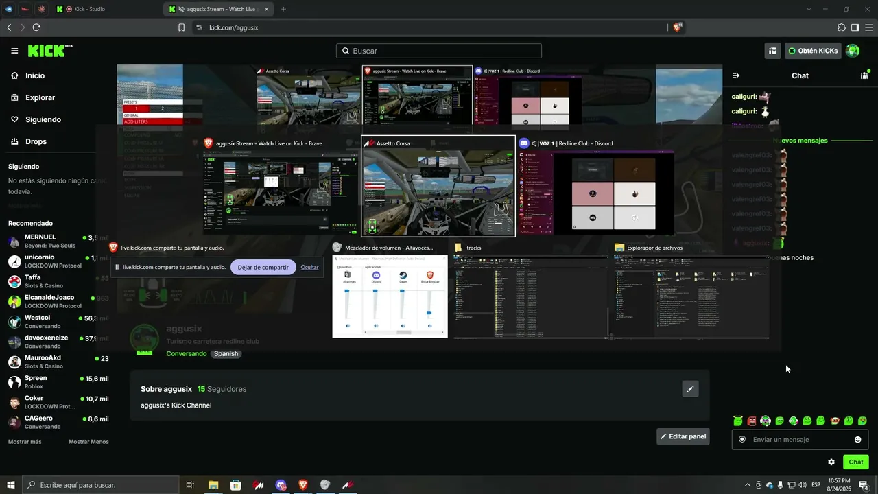
Task: Open recommended channel Spreen
Action: tap(58, 381)
